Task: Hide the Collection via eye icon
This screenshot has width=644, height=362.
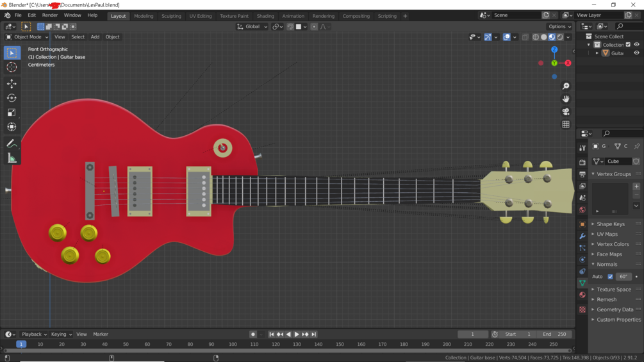Action: point(636,45)
